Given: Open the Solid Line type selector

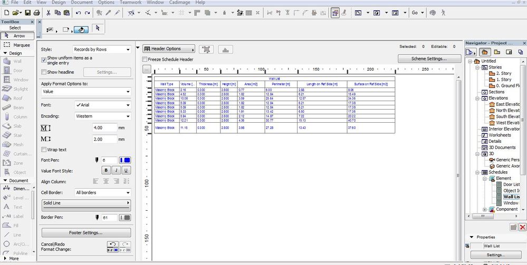Looking at the screenshot, I should tap(86, 205).
